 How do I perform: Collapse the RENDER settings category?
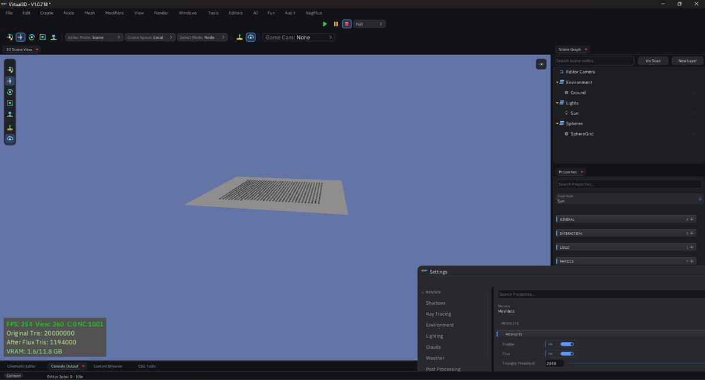[x=423, y=292]
